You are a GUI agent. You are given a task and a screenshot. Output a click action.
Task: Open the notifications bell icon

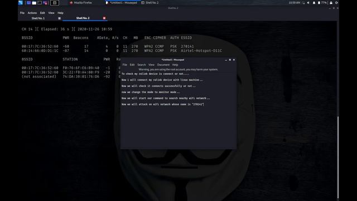tap(314, 3)
